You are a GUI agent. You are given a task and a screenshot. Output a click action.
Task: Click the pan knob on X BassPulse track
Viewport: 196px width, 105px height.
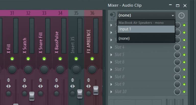(60, 69)
